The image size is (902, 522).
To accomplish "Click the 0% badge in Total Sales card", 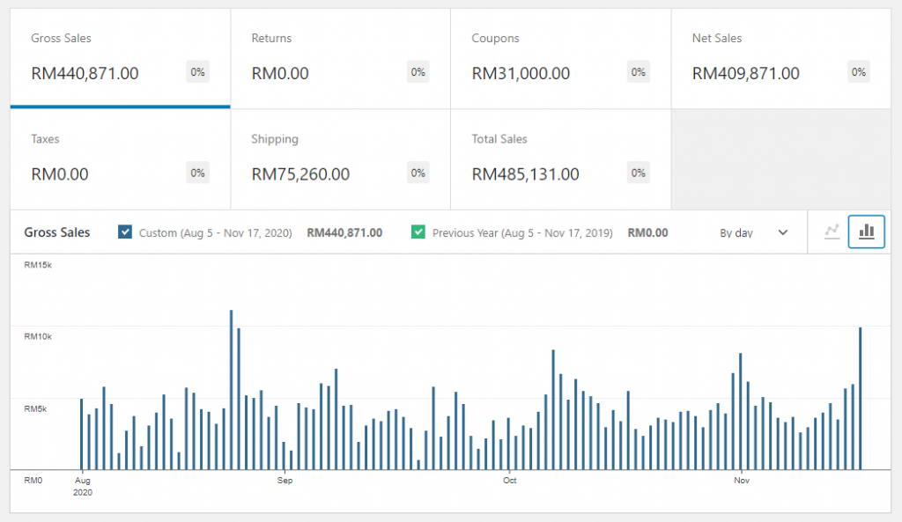I will (638, 173).
